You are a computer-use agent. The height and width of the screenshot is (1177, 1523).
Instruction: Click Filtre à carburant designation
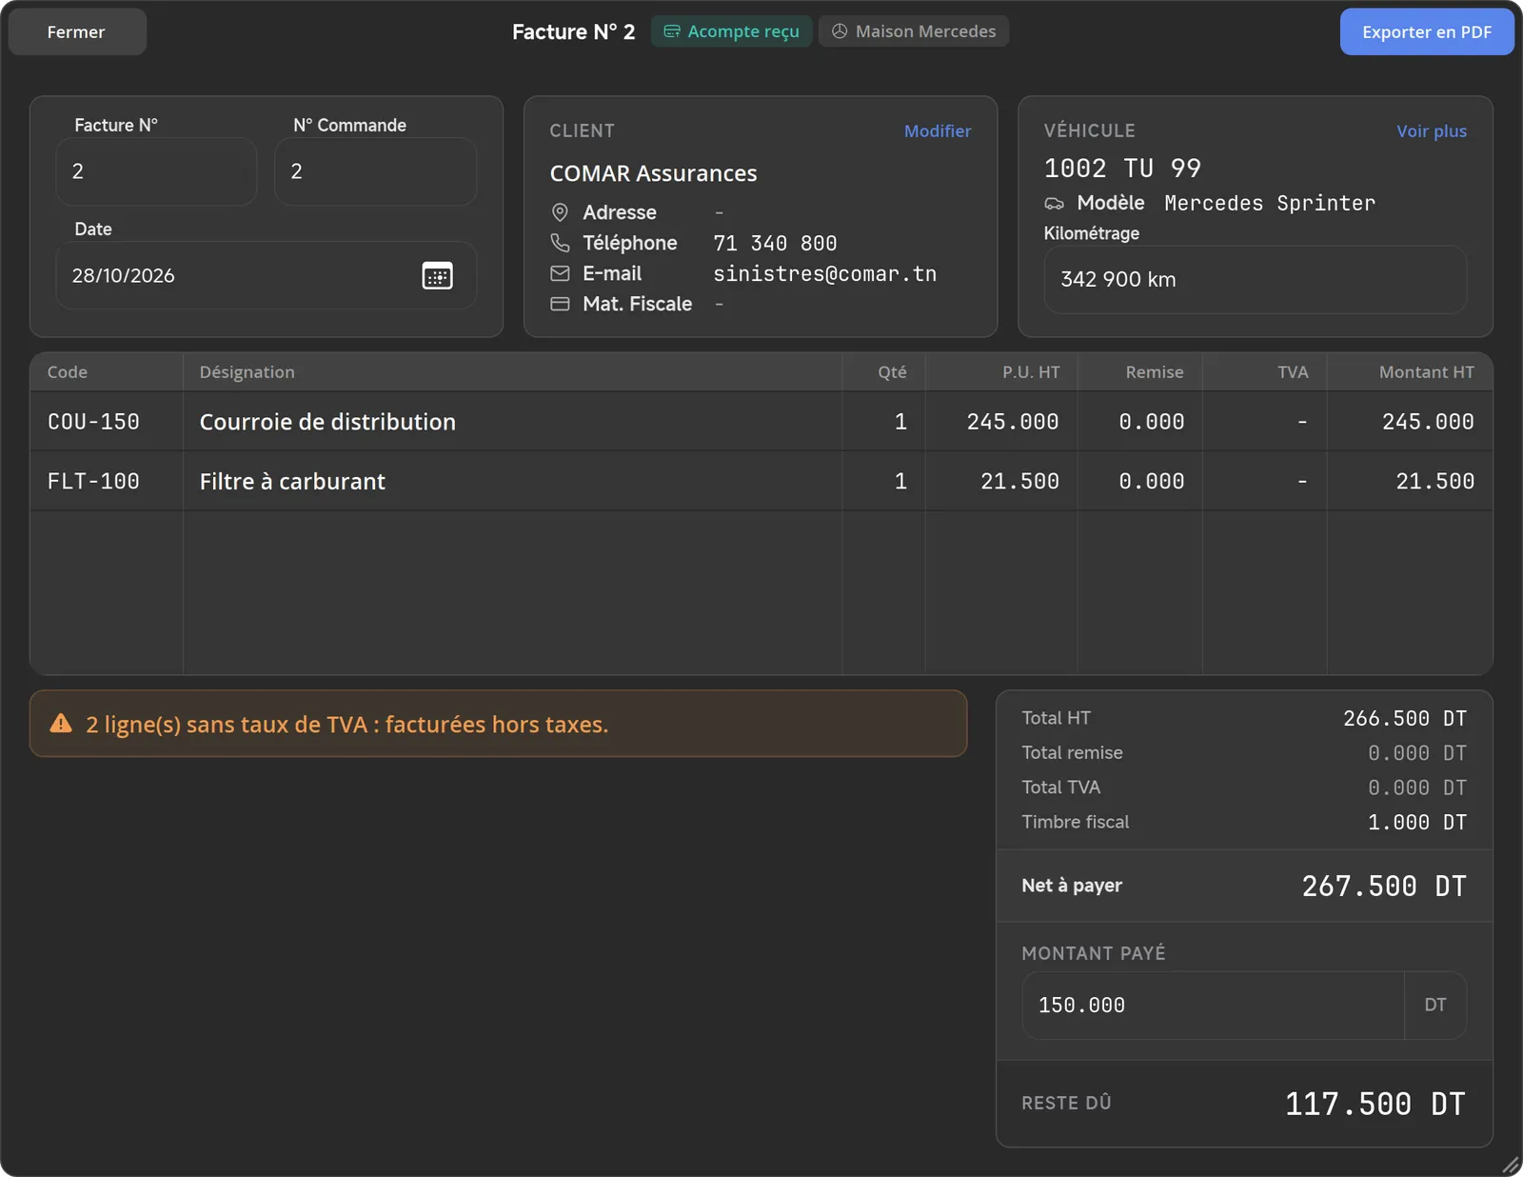point(292,481)
